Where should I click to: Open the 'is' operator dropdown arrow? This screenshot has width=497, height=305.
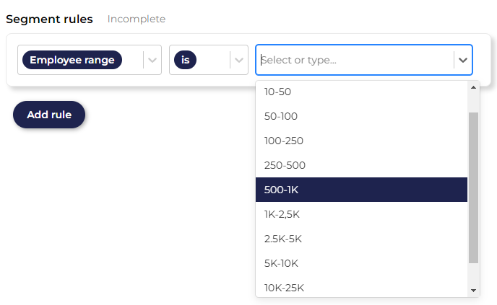(239, 61)
